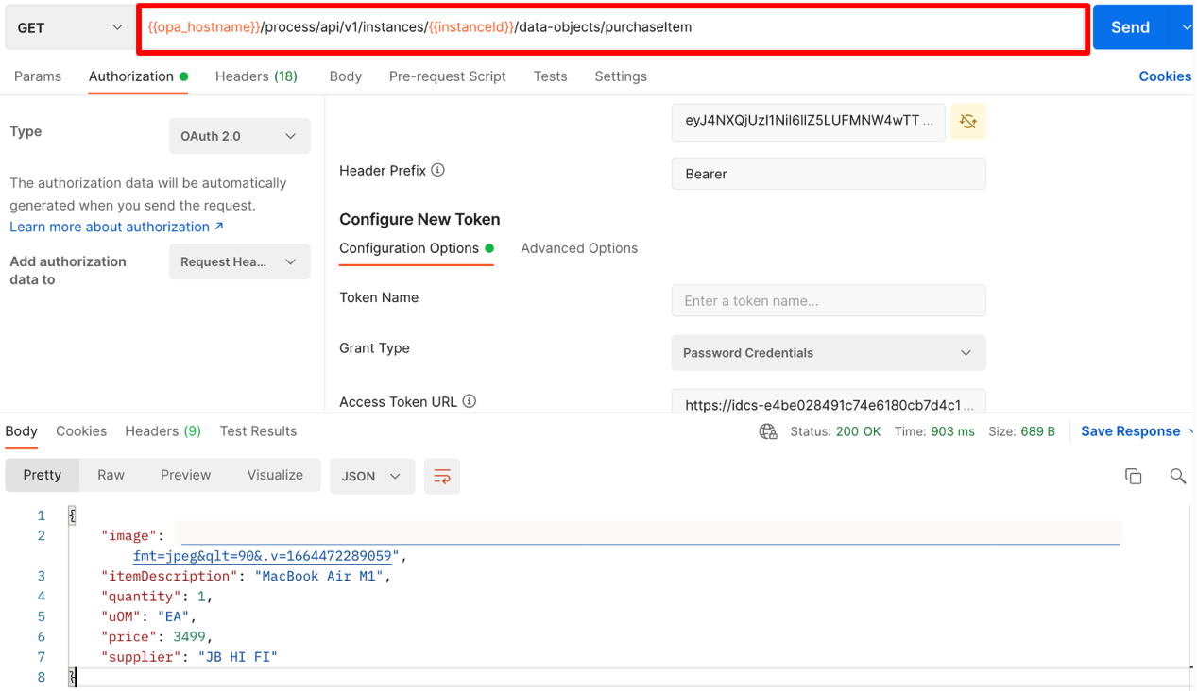Switch to the Pre-request Script tab

coord(447,76)
